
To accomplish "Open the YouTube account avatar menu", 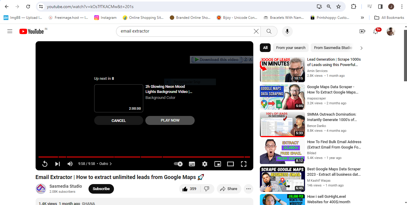I will tap(391, 31).
